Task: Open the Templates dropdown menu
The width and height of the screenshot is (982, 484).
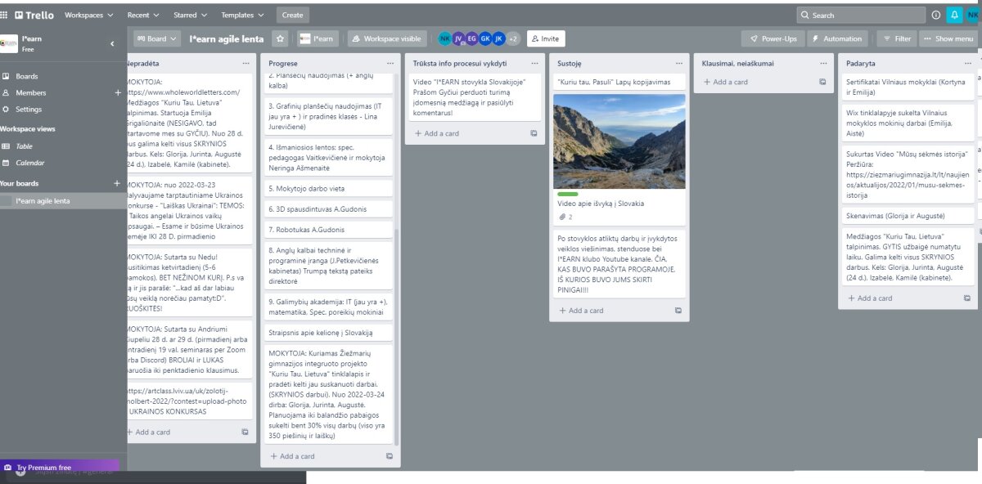Action: point(242,15)
